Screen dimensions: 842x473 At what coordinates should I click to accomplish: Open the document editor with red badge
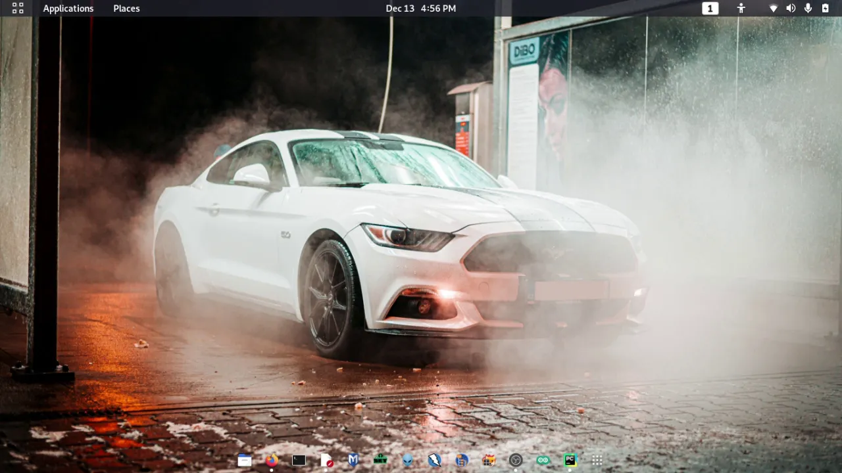click(x=326, y=461)
